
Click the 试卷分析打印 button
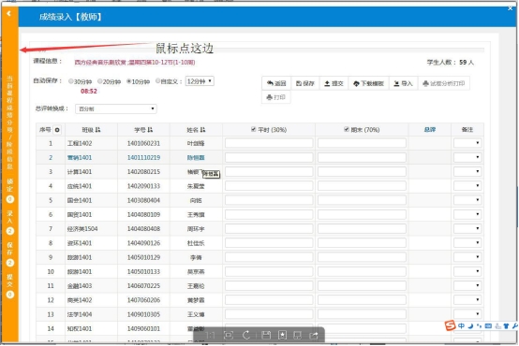click(444, 83)
